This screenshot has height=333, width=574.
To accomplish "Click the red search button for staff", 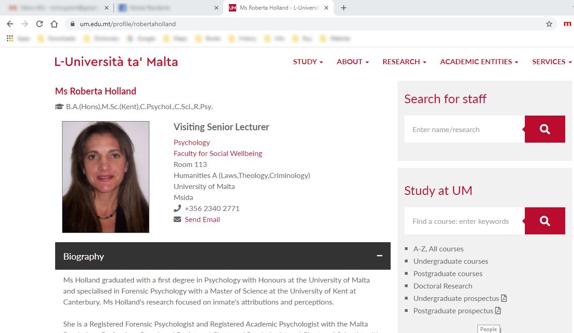I will (545, 129).
